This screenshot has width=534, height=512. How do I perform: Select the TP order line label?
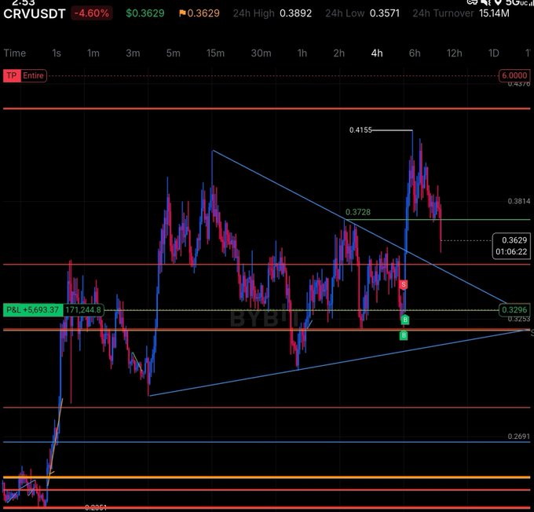12,75
